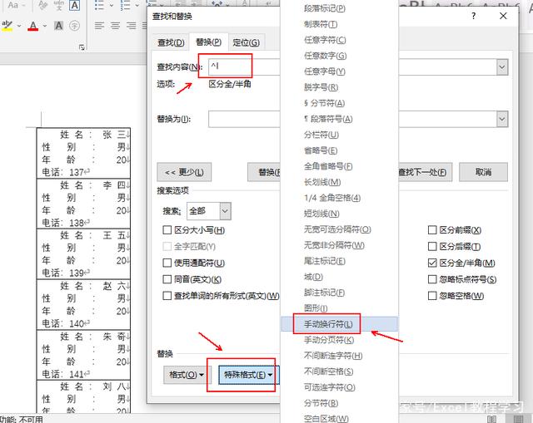533x423 pixels.
Task: Uncheck 区分全/半角(M) checkbox
Action: 432,263
